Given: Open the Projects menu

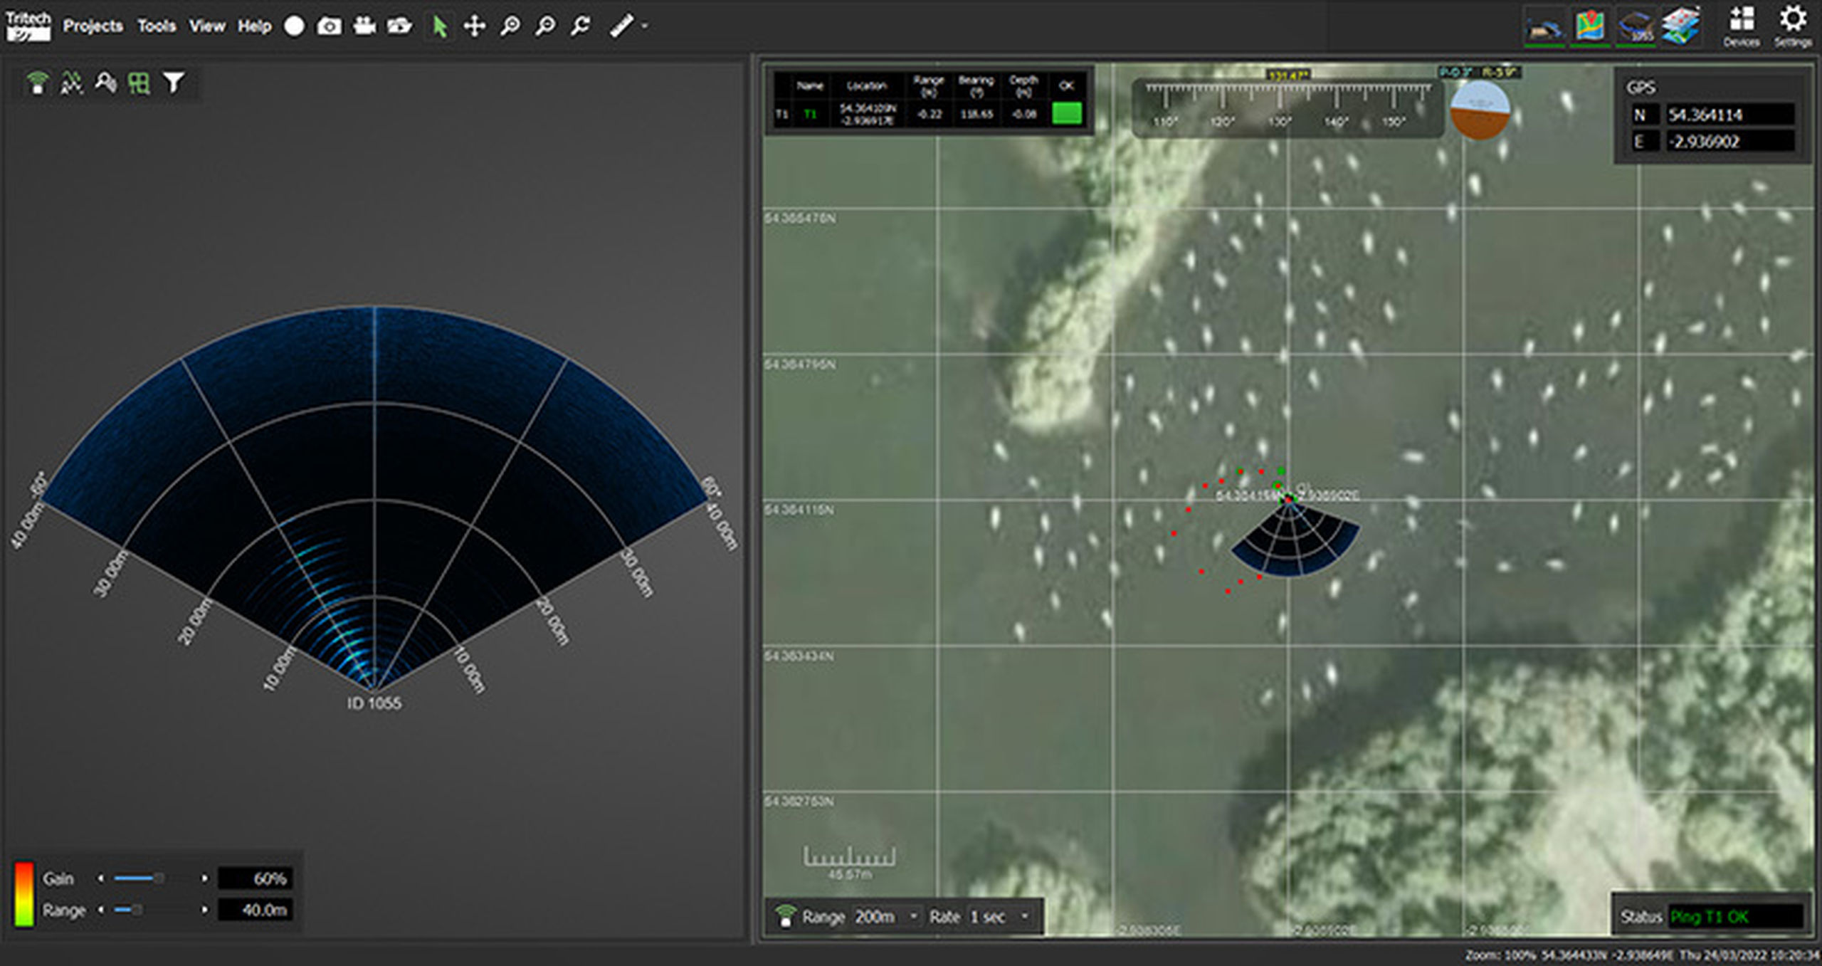Looking at the screenshot, I should click(x=93, y=26).
